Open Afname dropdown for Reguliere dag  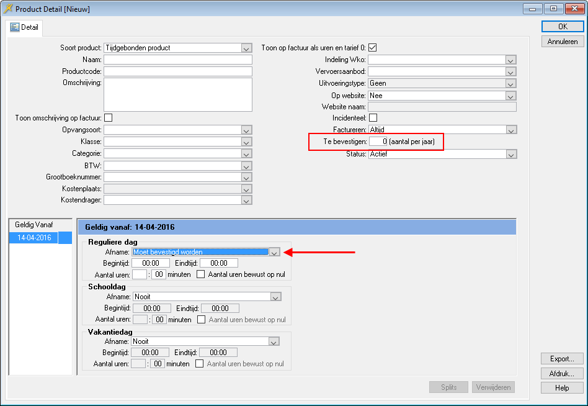[x=274, y=252]
